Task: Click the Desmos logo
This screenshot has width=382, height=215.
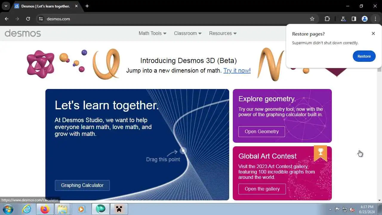Action: click(x=23, y=33)
